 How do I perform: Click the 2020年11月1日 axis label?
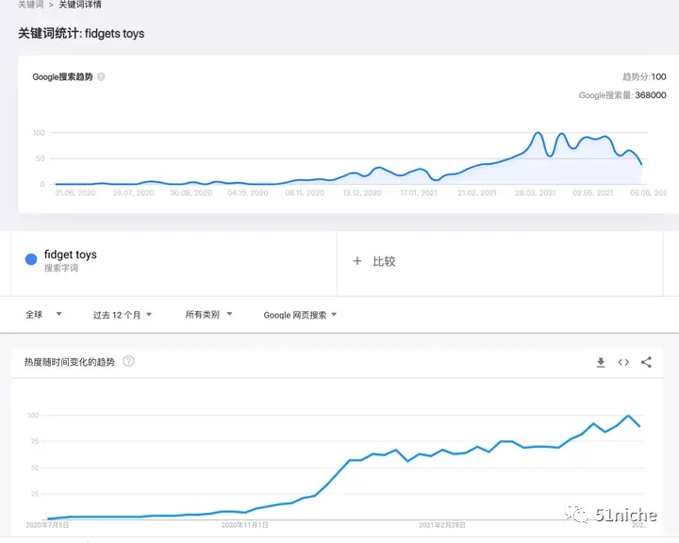244,525
